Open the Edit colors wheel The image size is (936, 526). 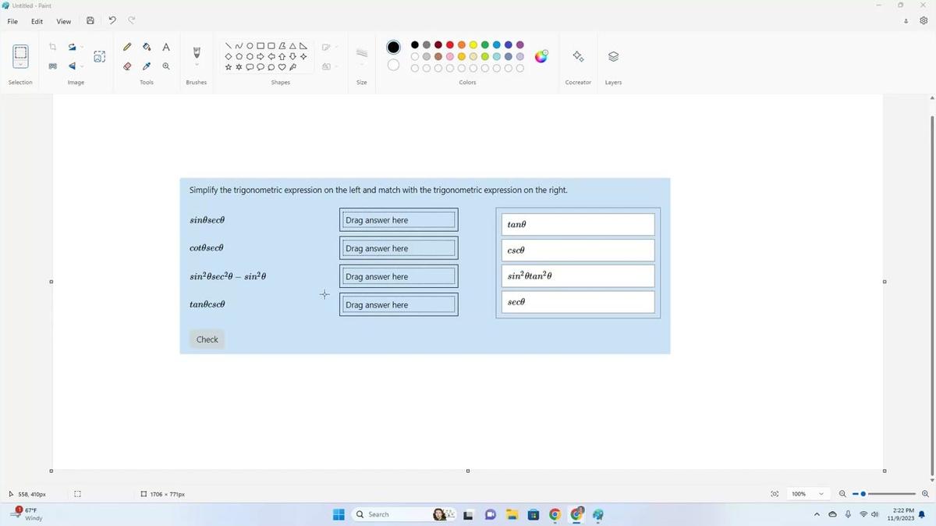541,56
